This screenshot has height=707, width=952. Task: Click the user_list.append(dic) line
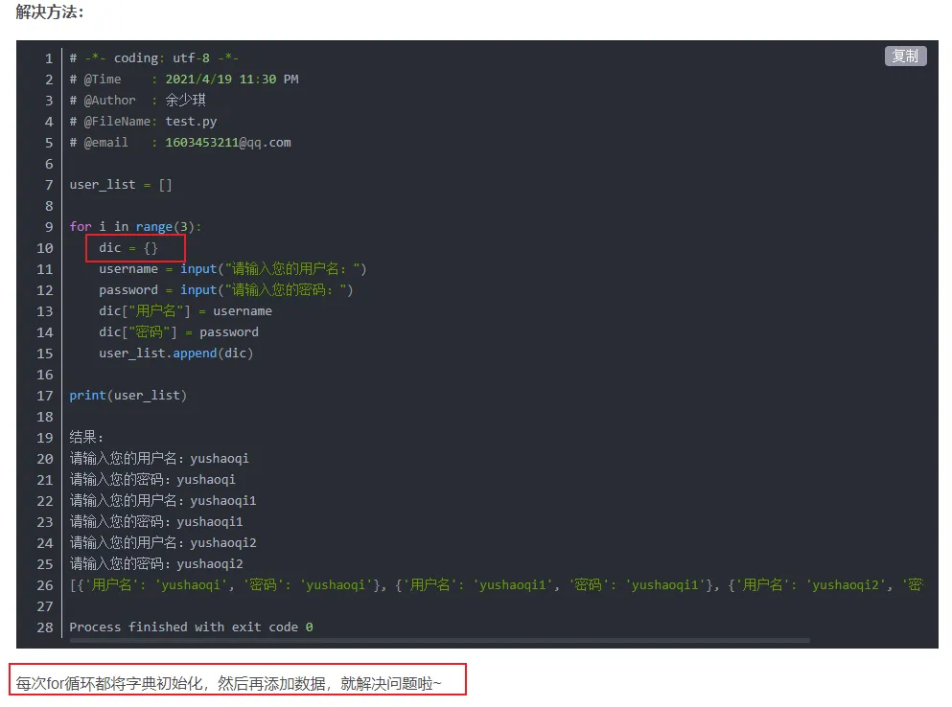[175, 353]
